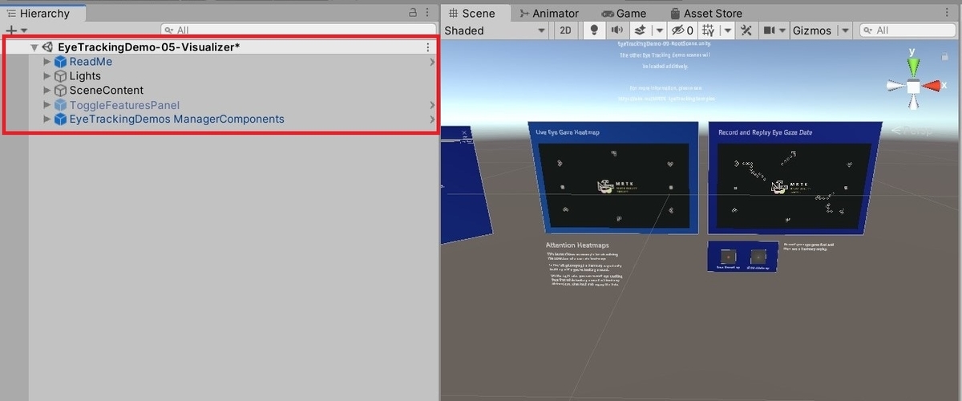Switch to the Game tab
Viewport: 962px width, 401px height.
[x=624, y=13]
